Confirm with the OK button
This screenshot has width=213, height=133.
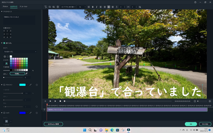(x=191, y=124)
